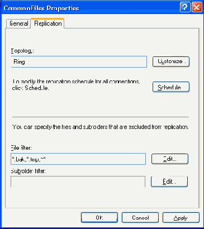Dismiss the dialog with Cancel
Viewport: 204px width, 229px height.
pyautogui.click(x=140, y=218)
